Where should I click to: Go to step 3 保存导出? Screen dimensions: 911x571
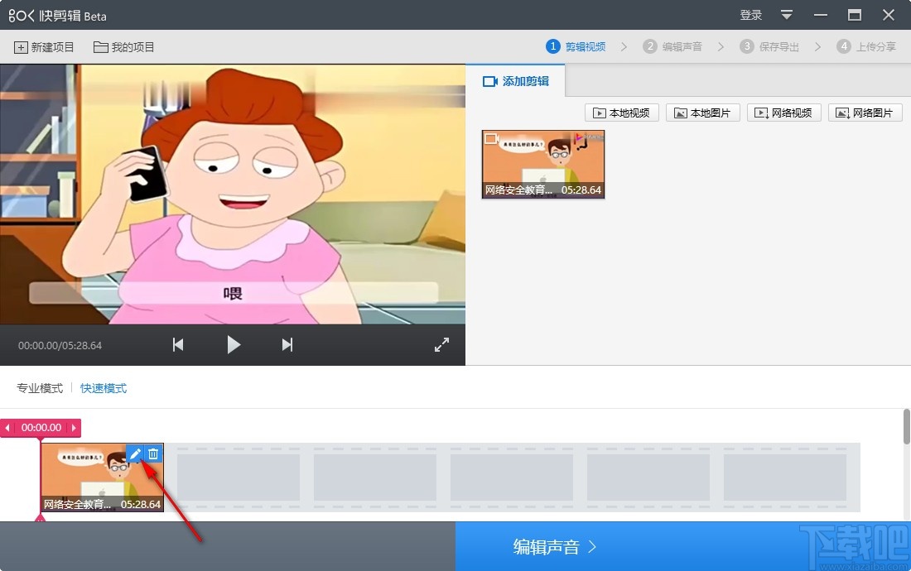coord(770,46)
